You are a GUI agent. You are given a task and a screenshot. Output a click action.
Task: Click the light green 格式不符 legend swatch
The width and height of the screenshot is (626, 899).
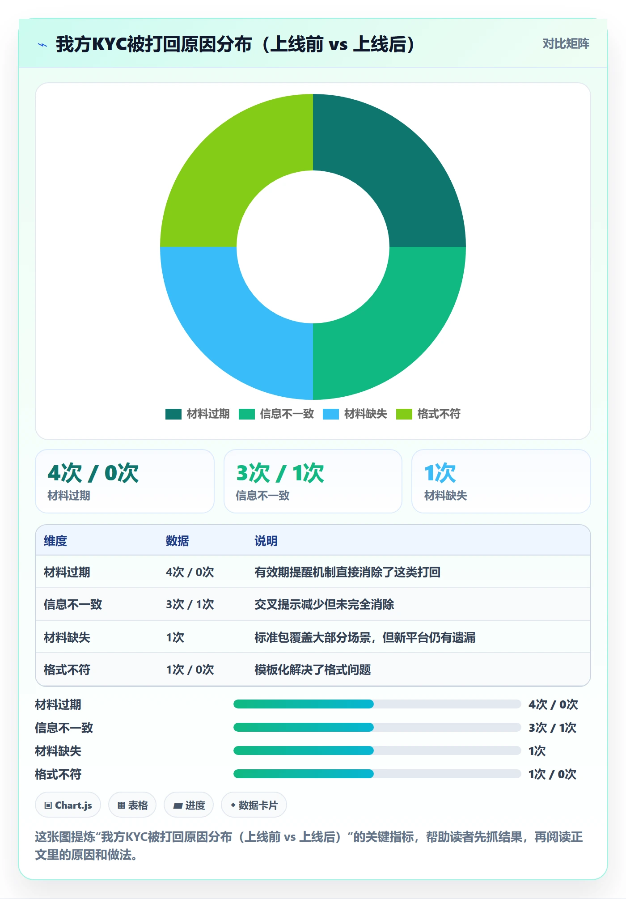pyautogui.click(x=404, y=414)
